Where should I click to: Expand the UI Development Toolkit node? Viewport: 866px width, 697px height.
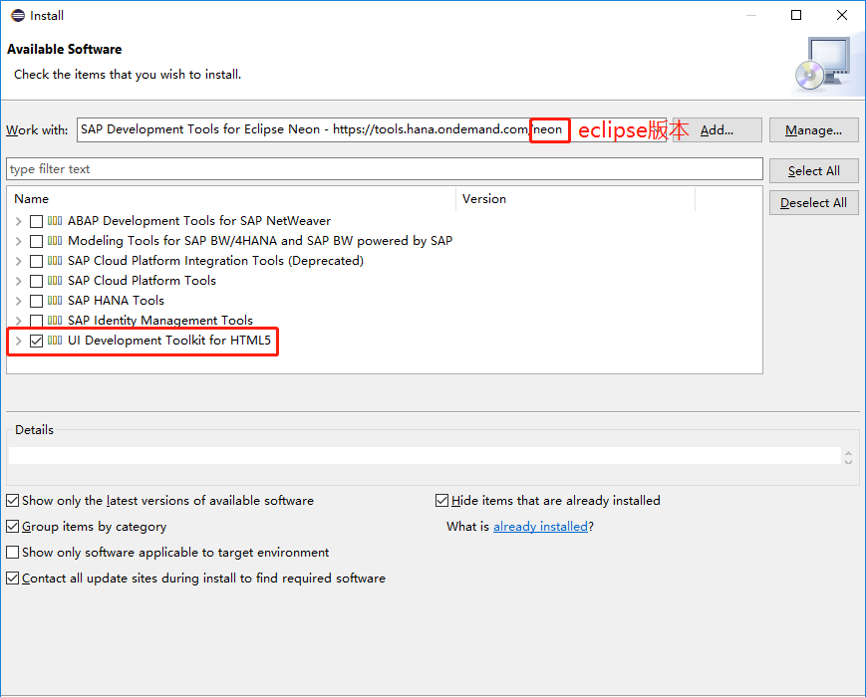(x=18, y=341)
